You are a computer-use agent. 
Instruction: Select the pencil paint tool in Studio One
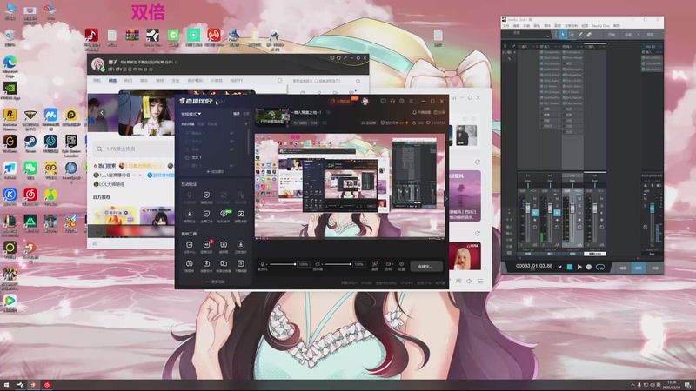coord(580,35)
